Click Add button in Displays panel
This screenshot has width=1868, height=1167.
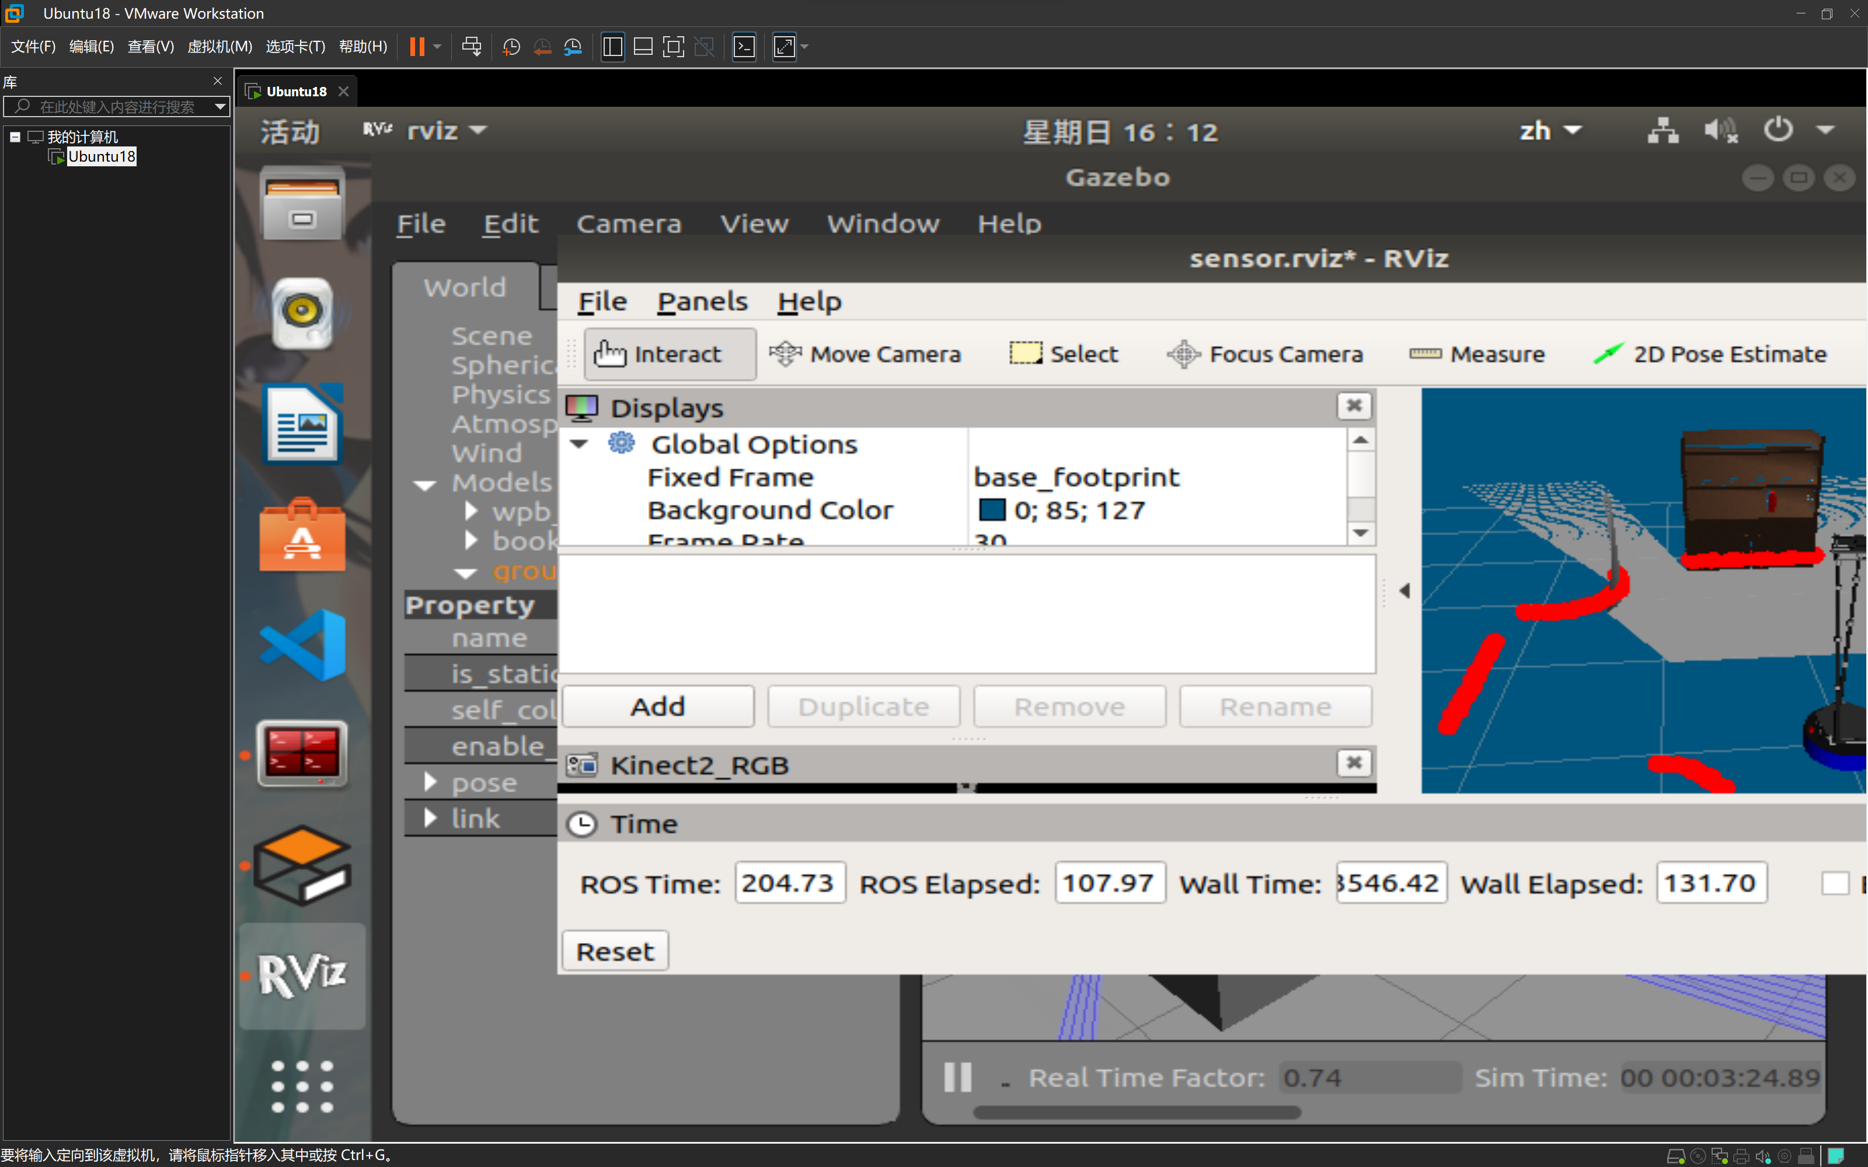pos(658,706)
